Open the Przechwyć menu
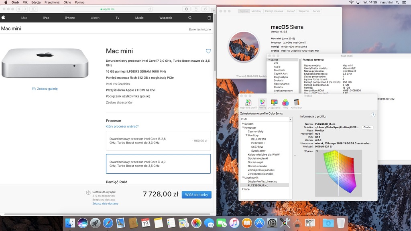Image resolution: width=411 pixels, height=231 pixels. pyautogui.click(x=52, y=2)
